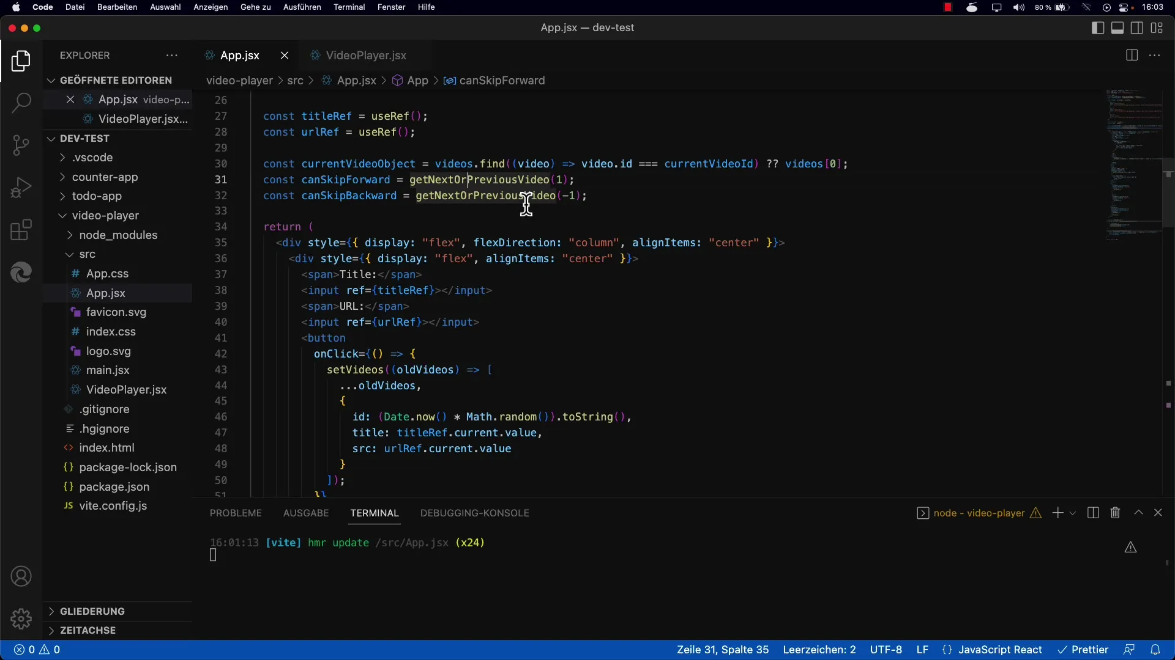Viewport: 1175px width, 660px height.
Task: Change UTF-8 file encoding
Action: 886,650
